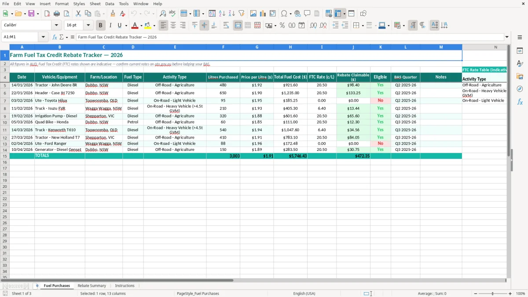Insert comment icon
This screenshot has height=297, width=528.
307,14
